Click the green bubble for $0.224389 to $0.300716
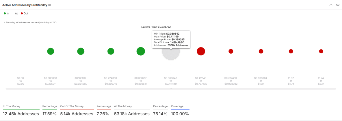Viewport: 342px width, 121px height. pyautogui.click(x=111, y=51)
